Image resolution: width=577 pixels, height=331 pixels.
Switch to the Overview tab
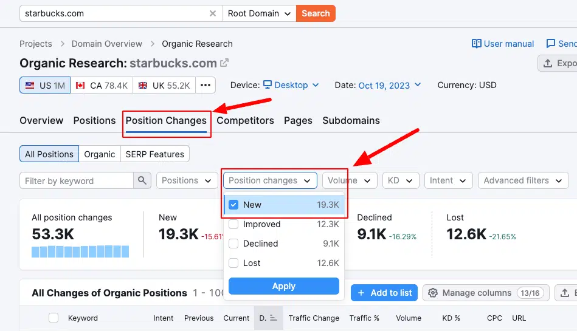click(x=41, y=121)
